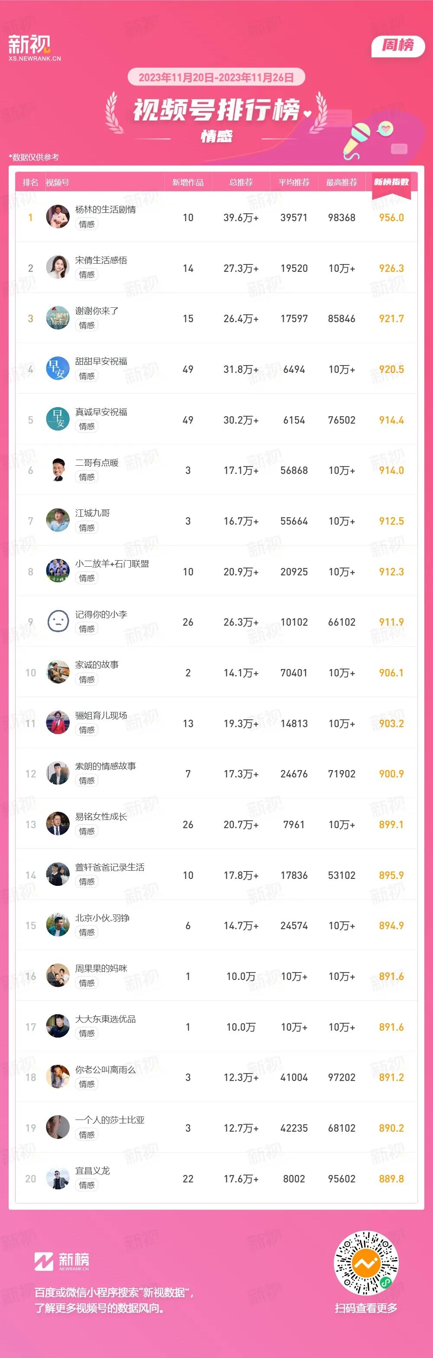This screenshot has height=1358, width=433.
Task: Open 一个人的莎士比亚 avatar
Action: click(x=58, y=1127)
